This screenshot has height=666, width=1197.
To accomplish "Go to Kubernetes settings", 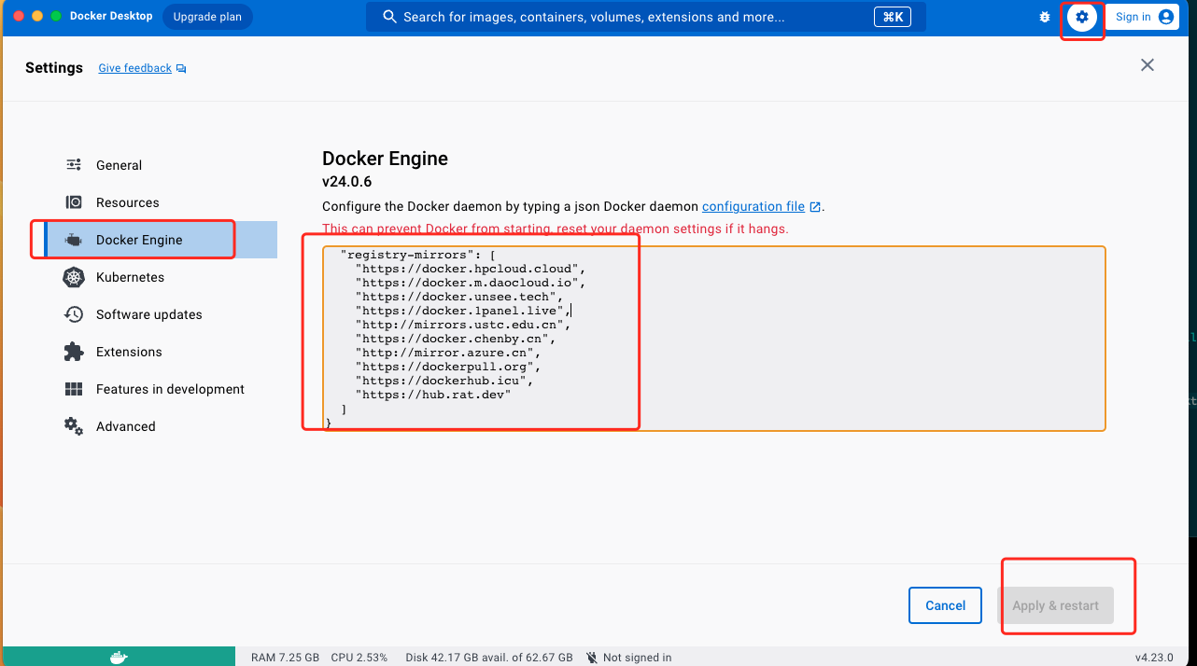I will tap(130, 277).
